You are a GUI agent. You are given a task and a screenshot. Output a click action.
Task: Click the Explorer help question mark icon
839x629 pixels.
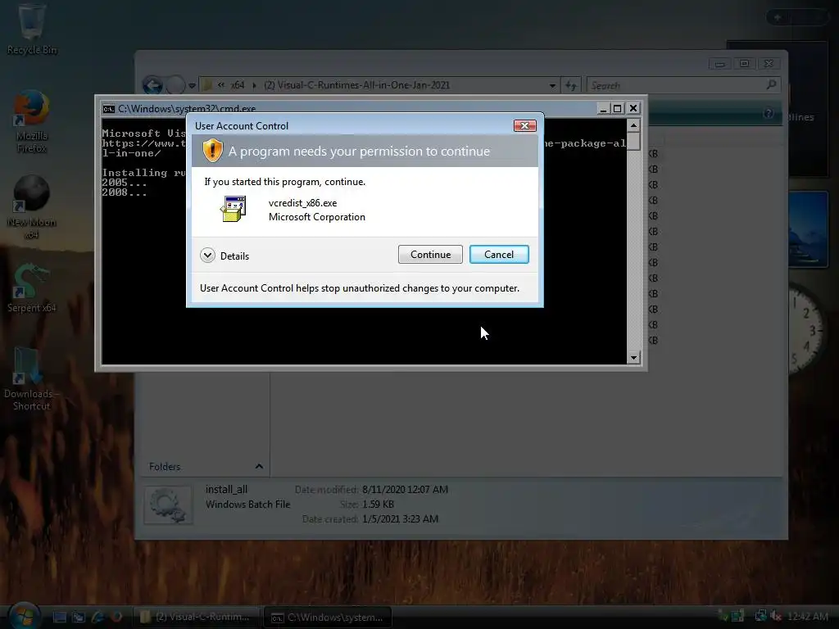(x=769, y=113)
